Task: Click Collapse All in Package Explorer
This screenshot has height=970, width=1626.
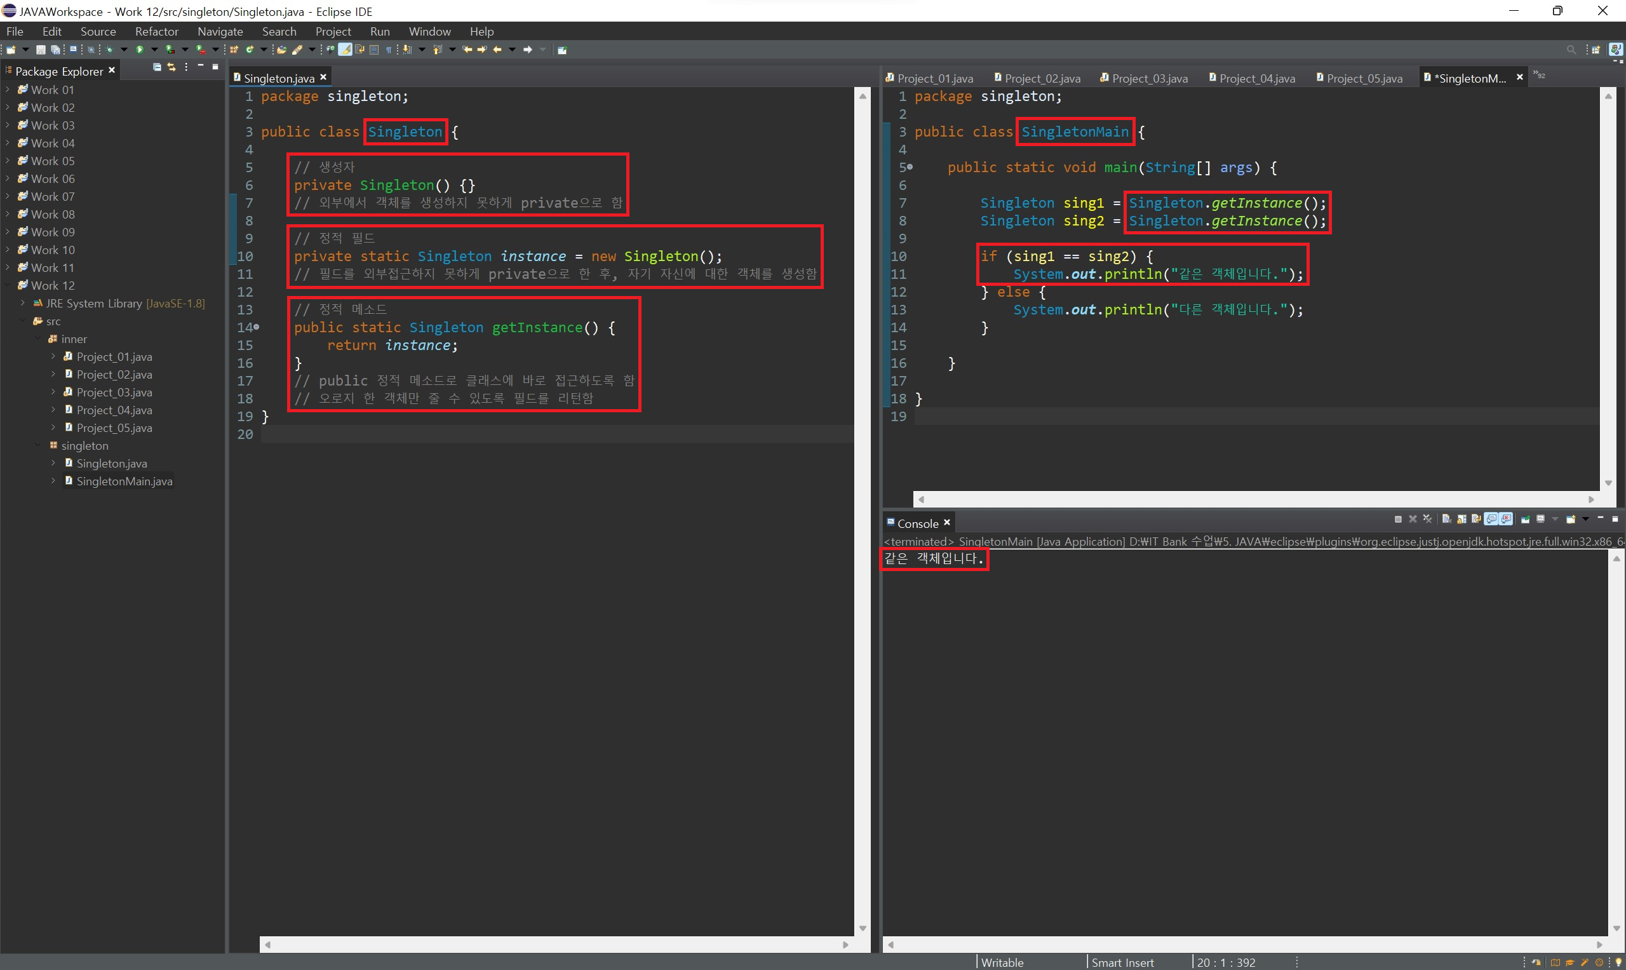Action: pyautogui.click(x=157, y=67)
